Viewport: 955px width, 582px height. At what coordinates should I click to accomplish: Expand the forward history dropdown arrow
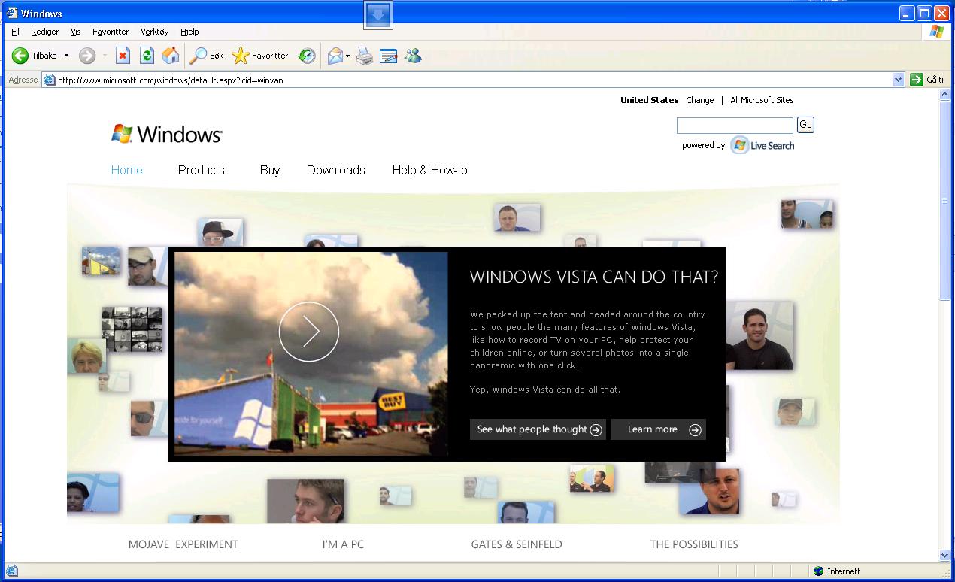[x=105, y=56]
